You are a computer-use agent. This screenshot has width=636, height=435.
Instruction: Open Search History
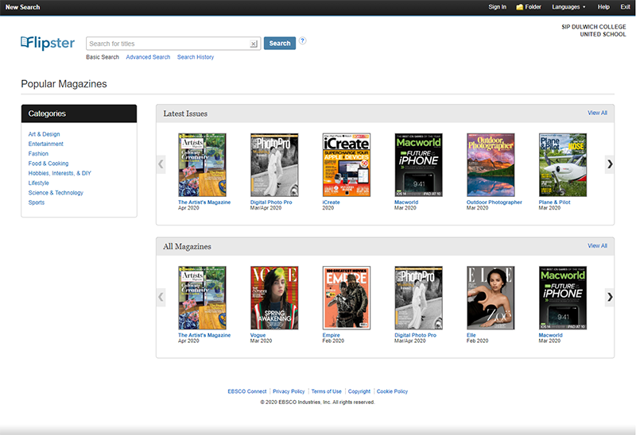196,57
